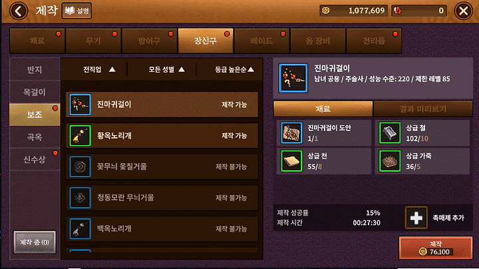479x269 pixels.
Task: Add catalyst with the plus icon
Action: click(x=416, y=218)
